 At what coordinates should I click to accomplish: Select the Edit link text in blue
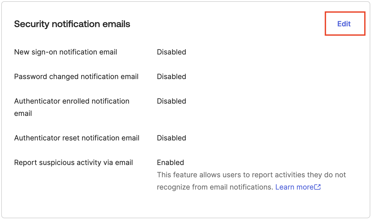pyautogui.click(x=344, y=24)
